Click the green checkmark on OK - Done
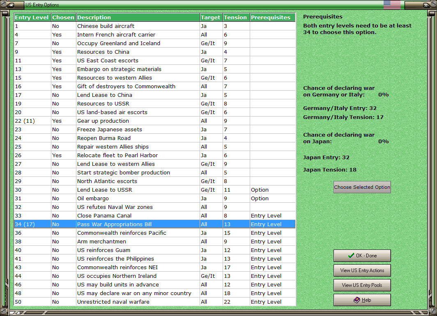The height and width of the screenshot is (316, 437). [x=351, y=255]
